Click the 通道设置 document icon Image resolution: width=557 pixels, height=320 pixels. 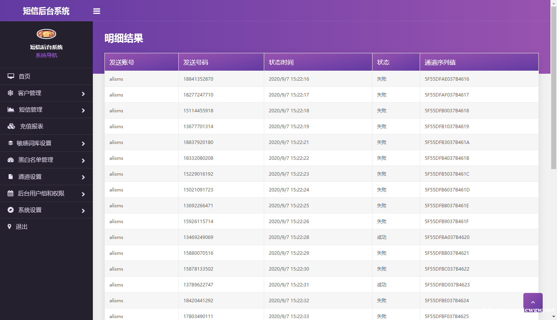(x=10, y=176)
